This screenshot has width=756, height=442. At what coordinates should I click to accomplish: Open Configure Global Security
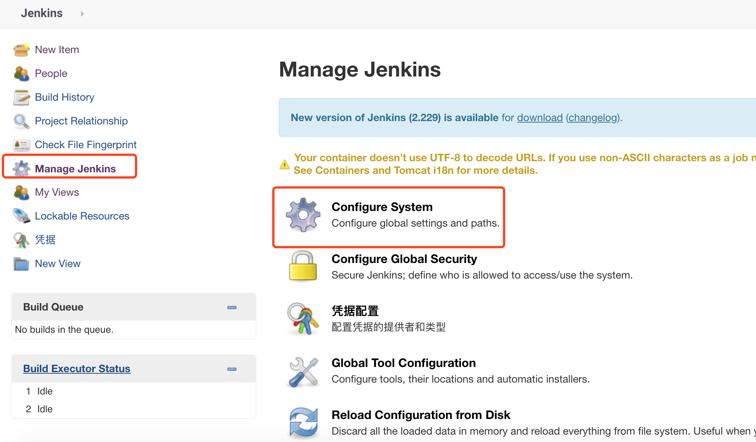pyautogui.click(x=404, y=259)
